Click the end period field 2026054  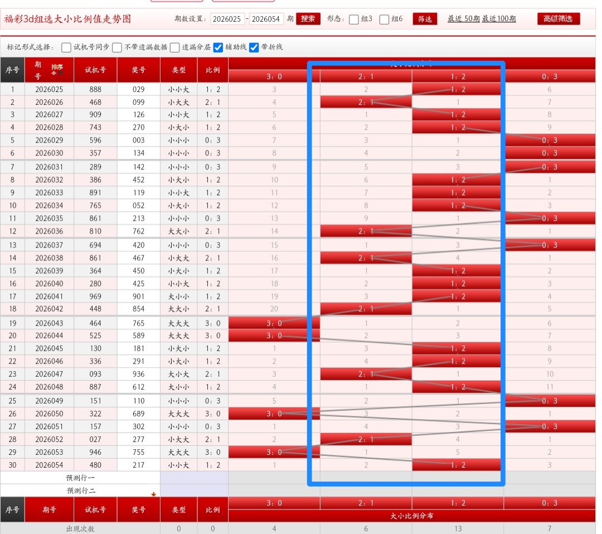pyautogui.click(x=266, y=20)
